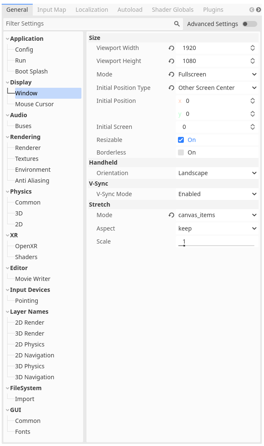The image size is (264, 446).
Task: Show previous tabs with left arrow icon
Action: point(252,10)
